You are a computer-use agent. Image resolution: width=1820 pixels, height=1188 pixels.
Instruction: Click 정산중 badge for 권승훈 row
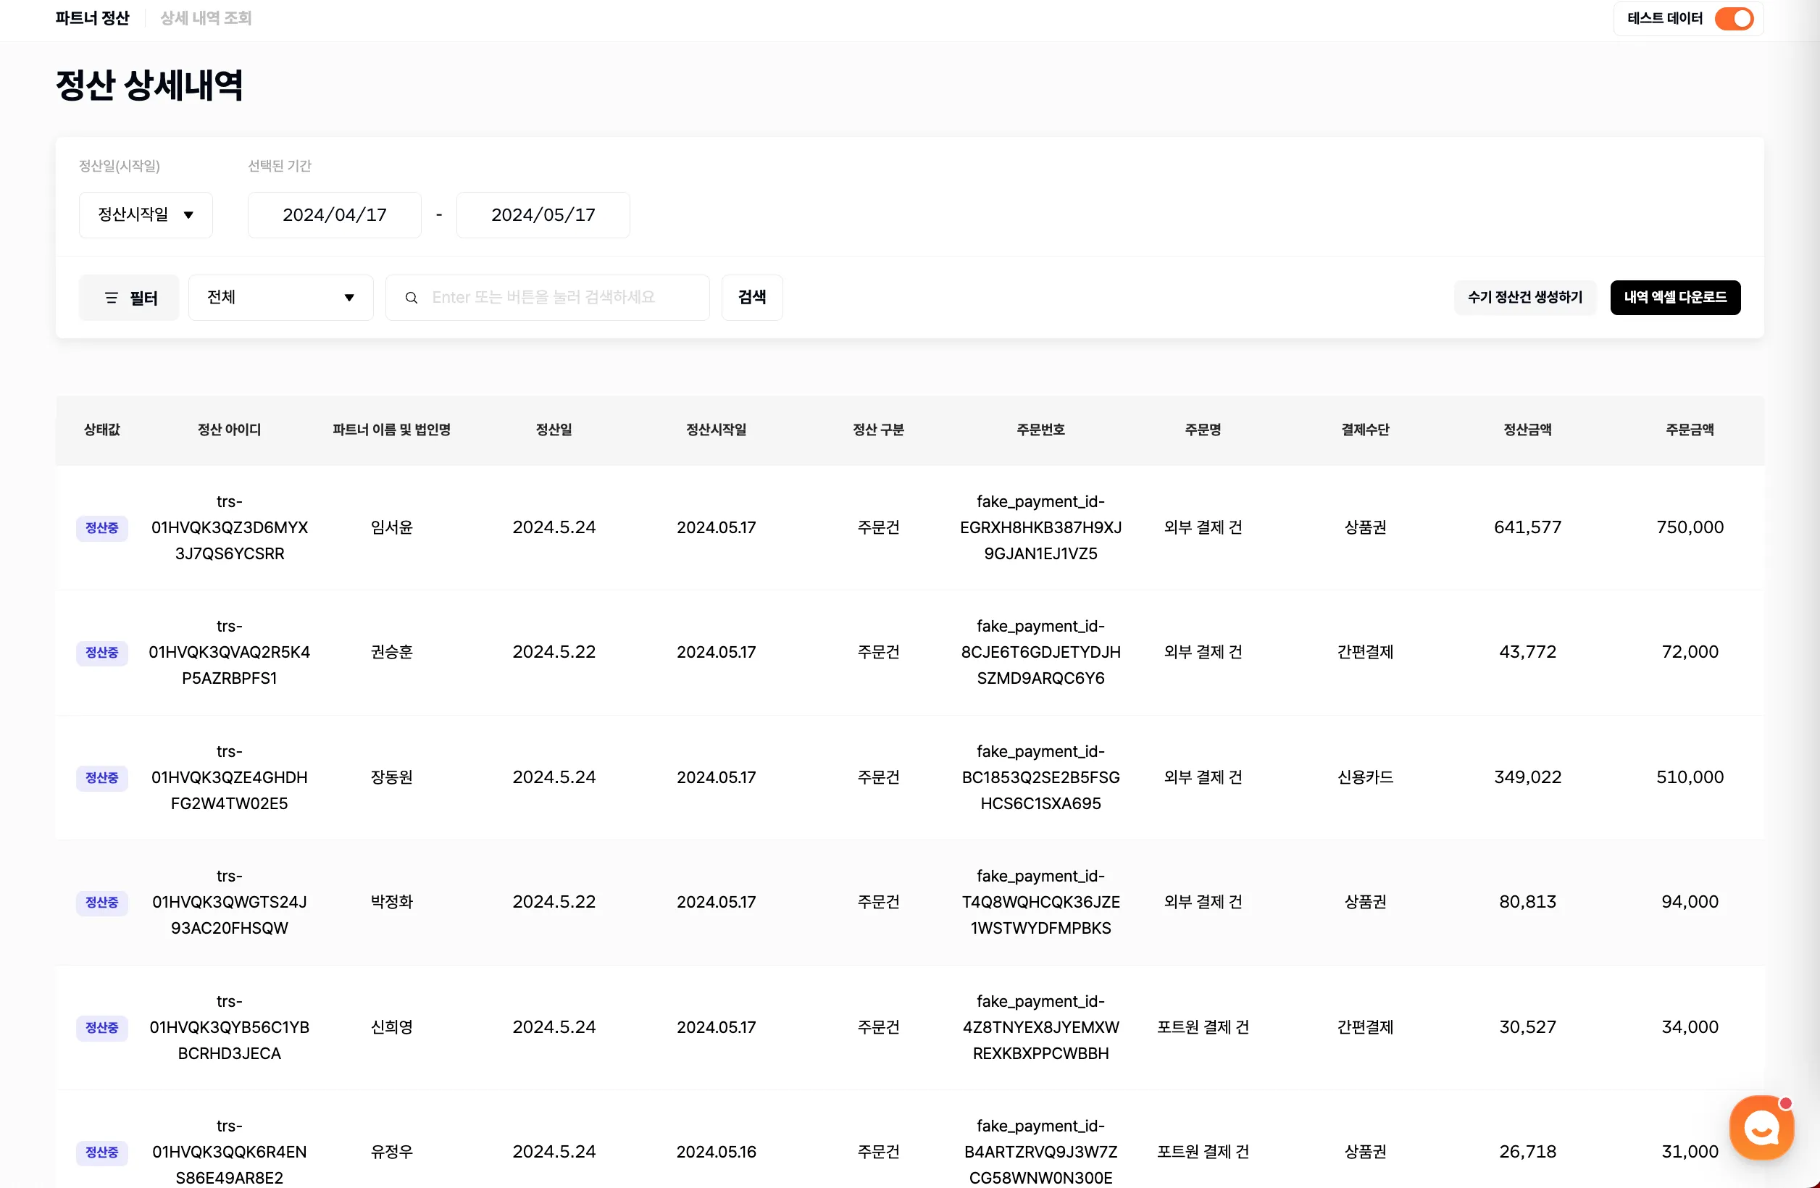(101, 652)
